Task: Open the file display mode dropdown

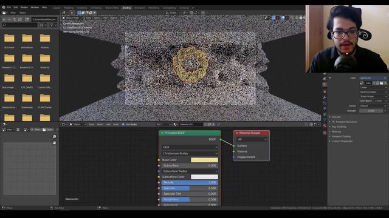Action: [43, 25]
